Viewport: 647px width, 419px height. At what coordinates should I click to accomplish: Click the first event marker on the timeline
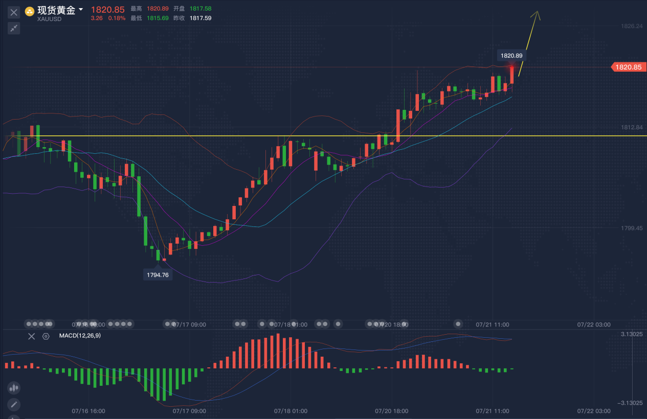pyautogui.click(x=29, y=324)
